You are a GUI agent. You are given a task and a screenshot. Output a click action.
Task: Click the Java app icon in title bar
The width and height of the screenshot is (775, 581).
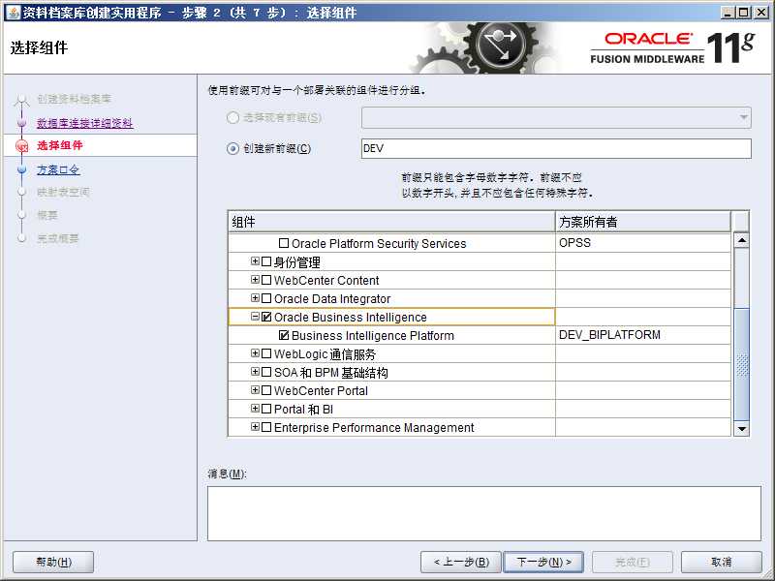14,12
